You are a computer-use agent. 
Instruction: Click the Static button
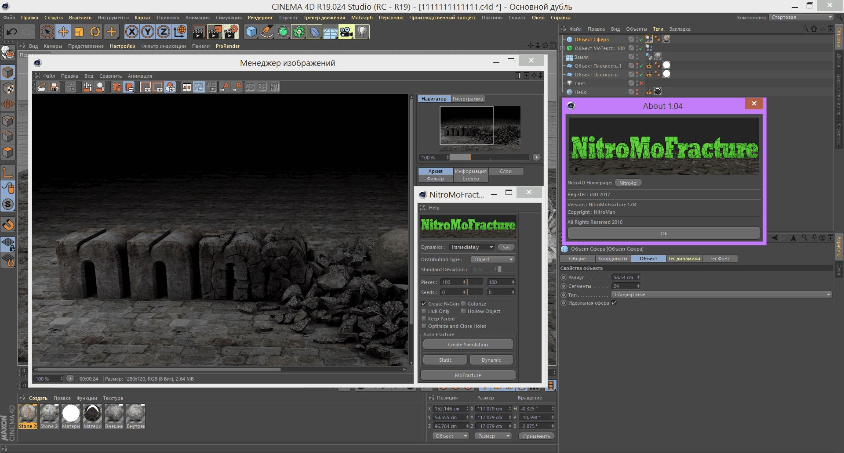(x=445, y=360)
